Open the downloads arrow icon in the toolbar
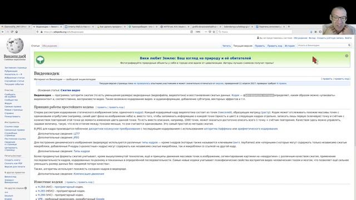 click(311, 32)
